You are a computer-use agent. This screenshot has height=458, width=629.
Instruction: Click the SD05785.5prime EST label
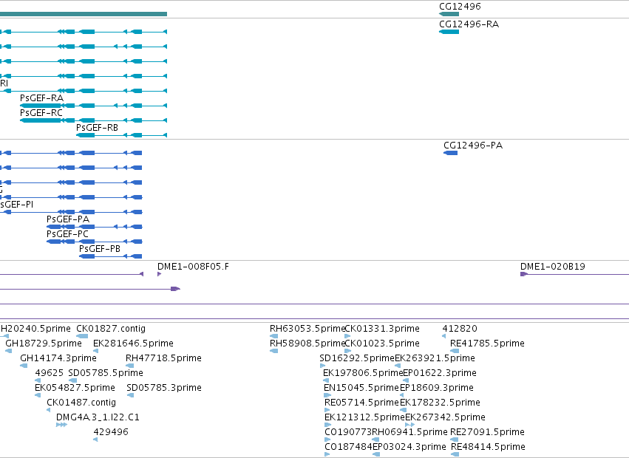106,372
